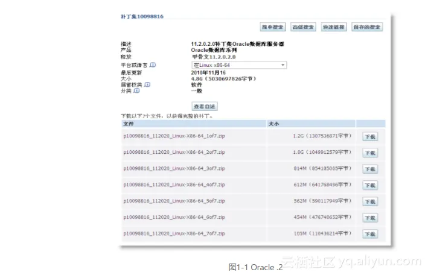Open the 在Linux x86-64 platform dropdown
The image size is (428, 275).
239,65
